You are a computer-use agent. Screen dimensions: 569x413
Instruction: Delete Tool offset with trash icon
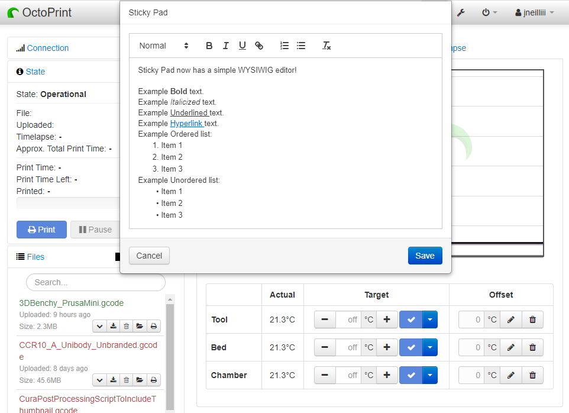coord(532,320)
